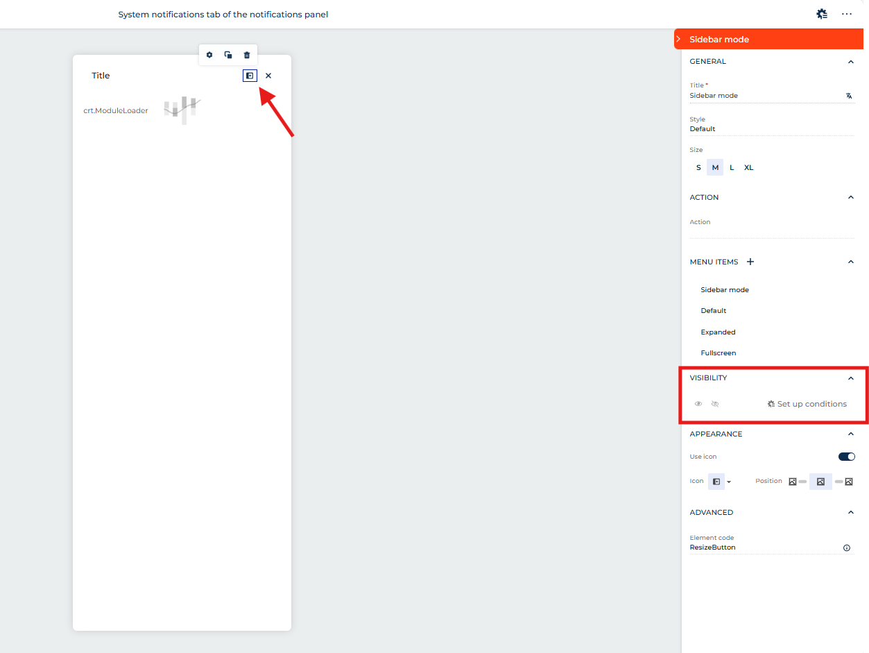Select the Expanded menu item

(718, 332)
